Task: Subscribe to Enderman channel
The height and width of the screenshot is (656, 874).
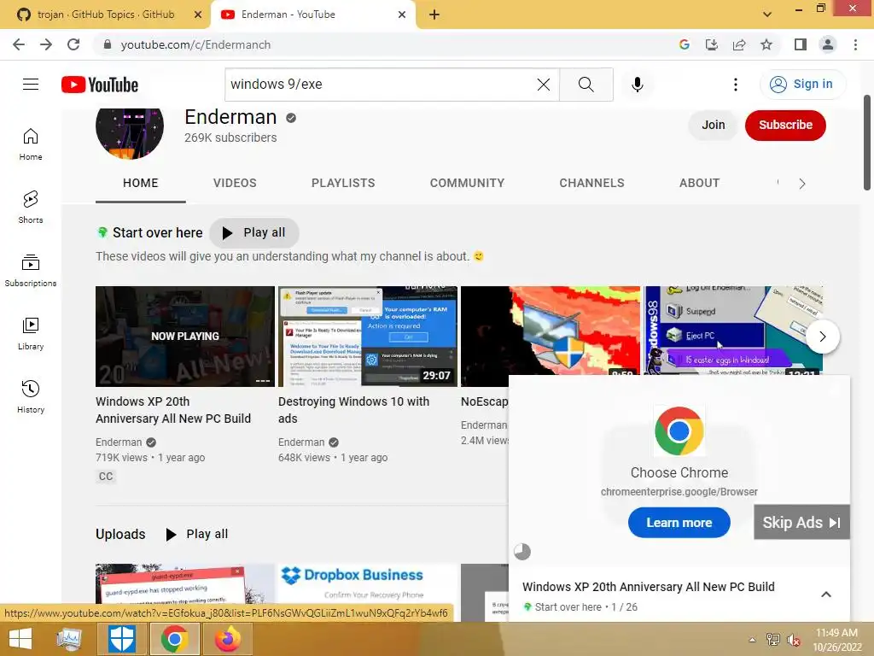Action: point(785,125)
